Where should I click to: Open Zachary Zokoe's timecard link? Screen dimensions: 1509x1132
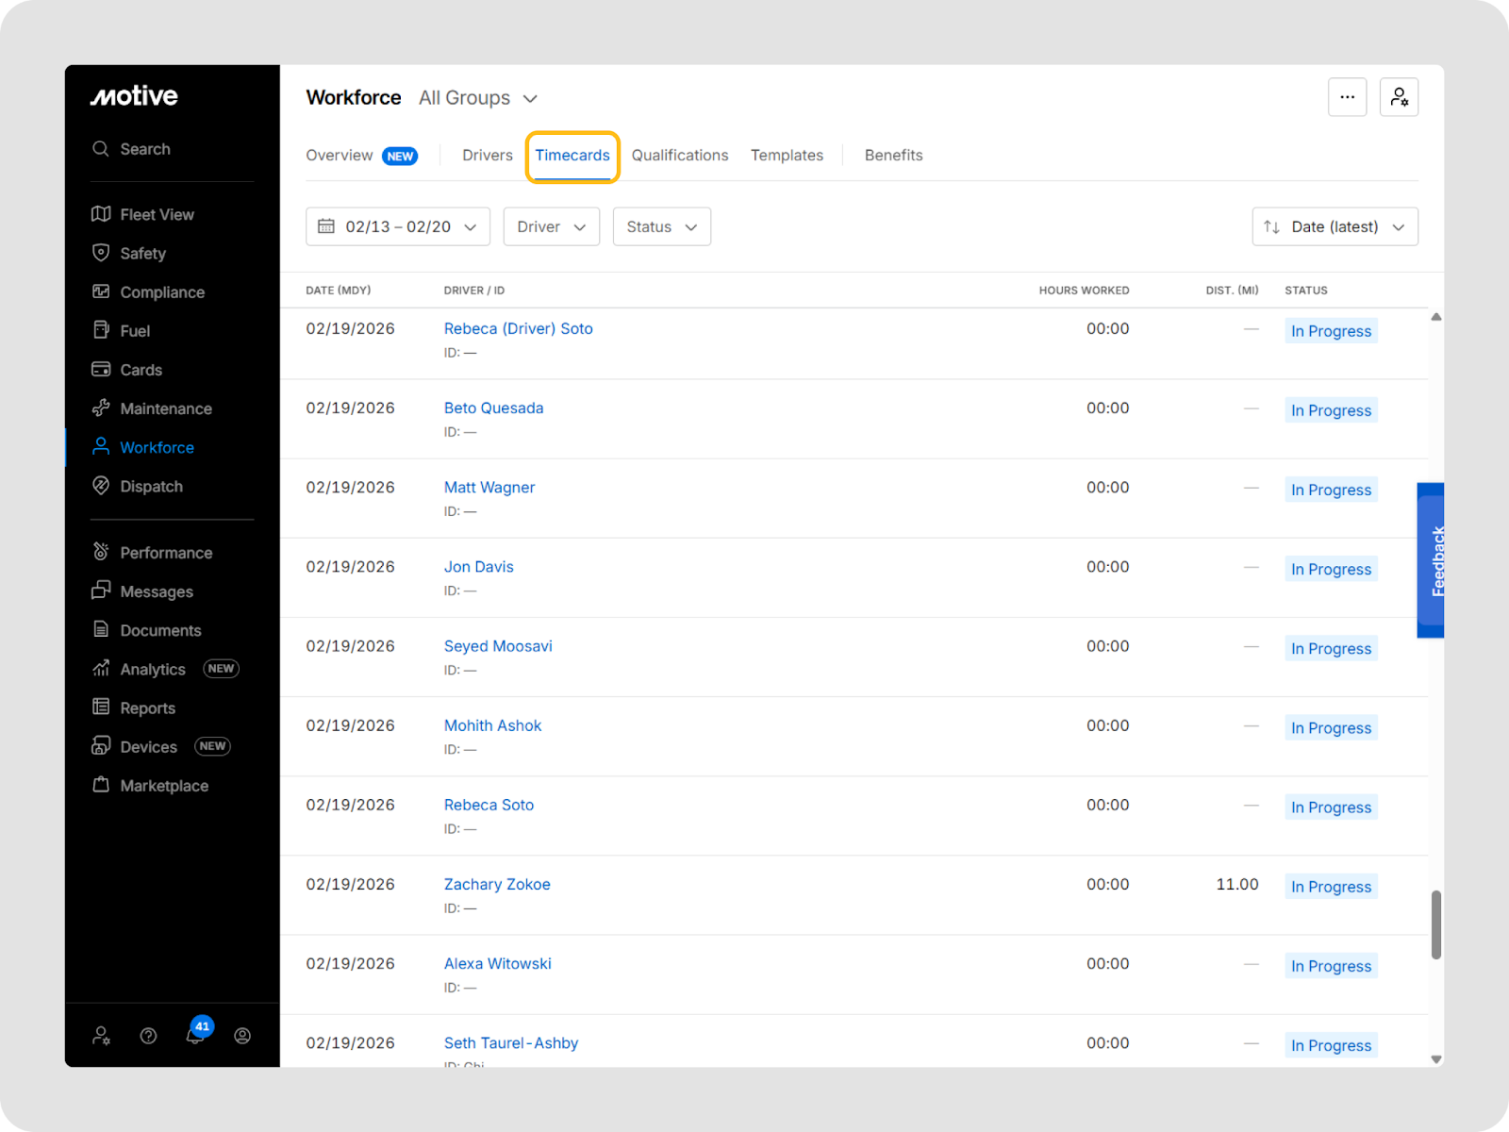497,884
